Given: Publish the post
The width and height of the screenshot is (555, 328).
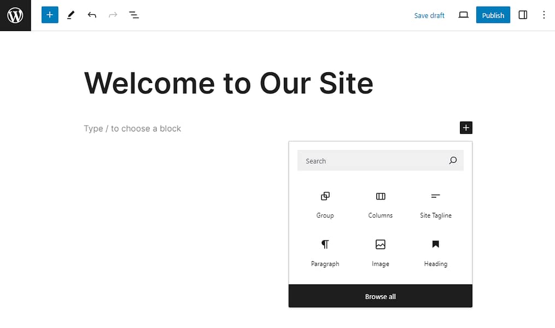Looking at the screenshot, I should pyautogui.click(x=493, y=15).
